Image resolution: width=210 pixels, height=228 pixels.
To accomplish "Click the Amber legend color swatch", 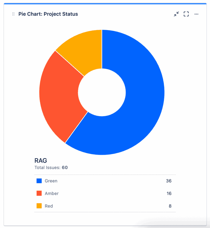I will click(x=39, y=194).
